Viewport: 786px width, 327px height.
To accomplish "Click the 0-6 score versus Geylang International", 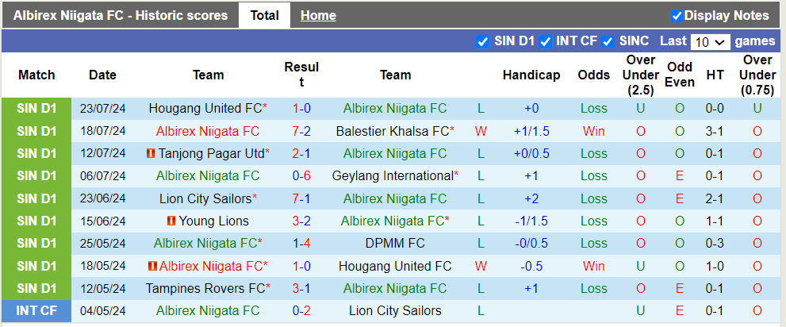I will [x=301, y=176].
